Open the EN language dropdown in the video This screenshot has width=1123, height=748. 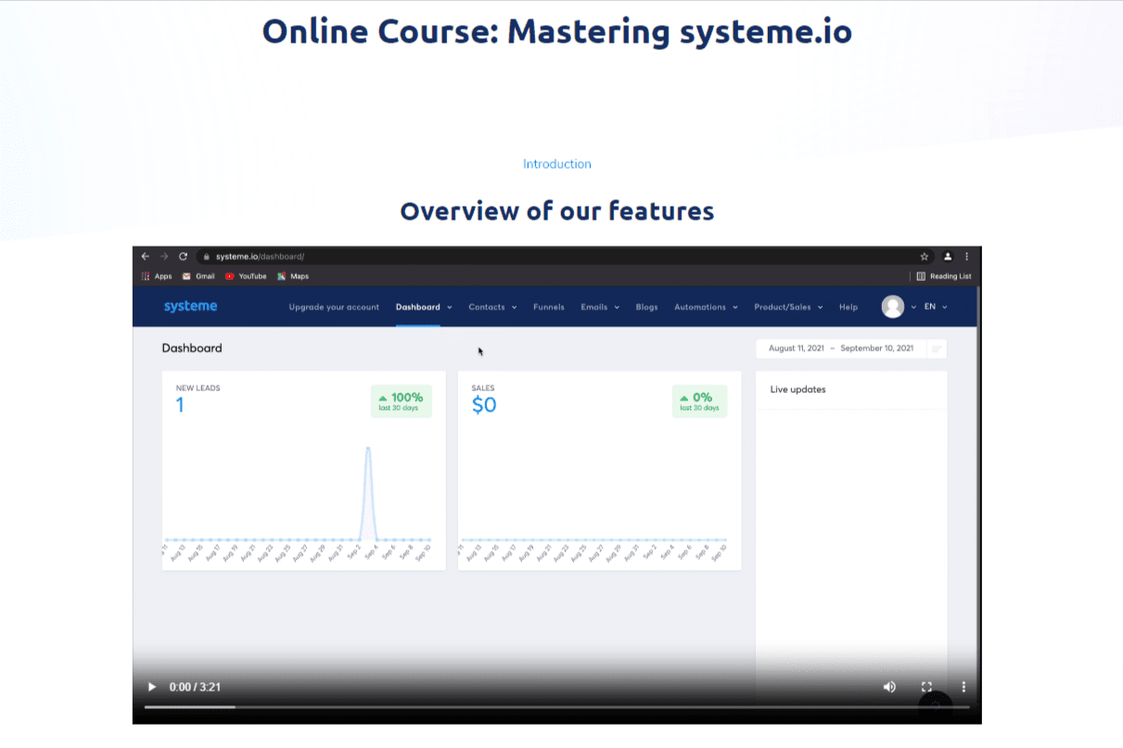coord(936,307)
